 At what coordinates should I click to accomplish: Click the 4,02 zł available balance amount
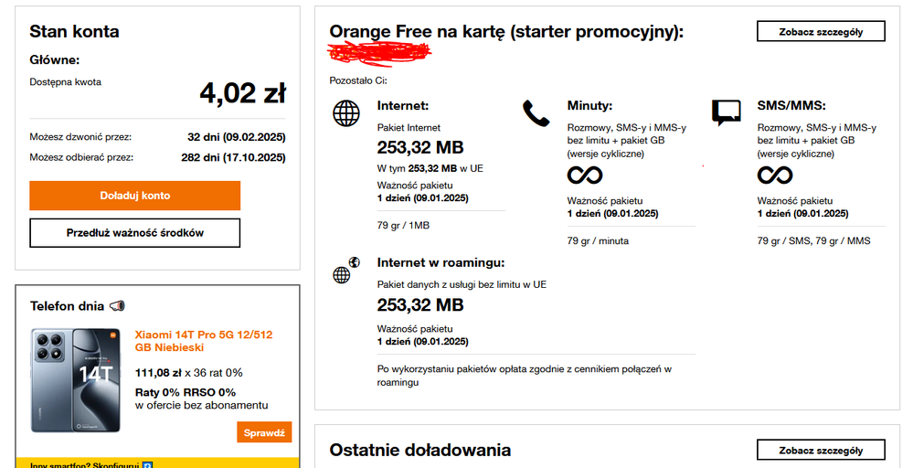[242, 93]
